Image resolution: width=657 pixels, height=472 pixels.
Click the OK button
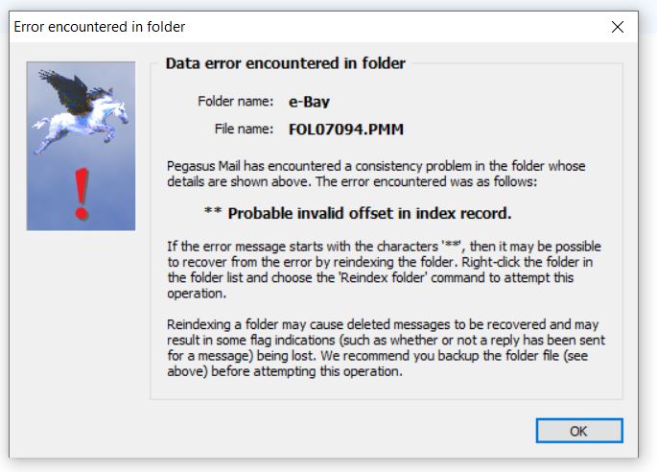click(x=578, y=431)
